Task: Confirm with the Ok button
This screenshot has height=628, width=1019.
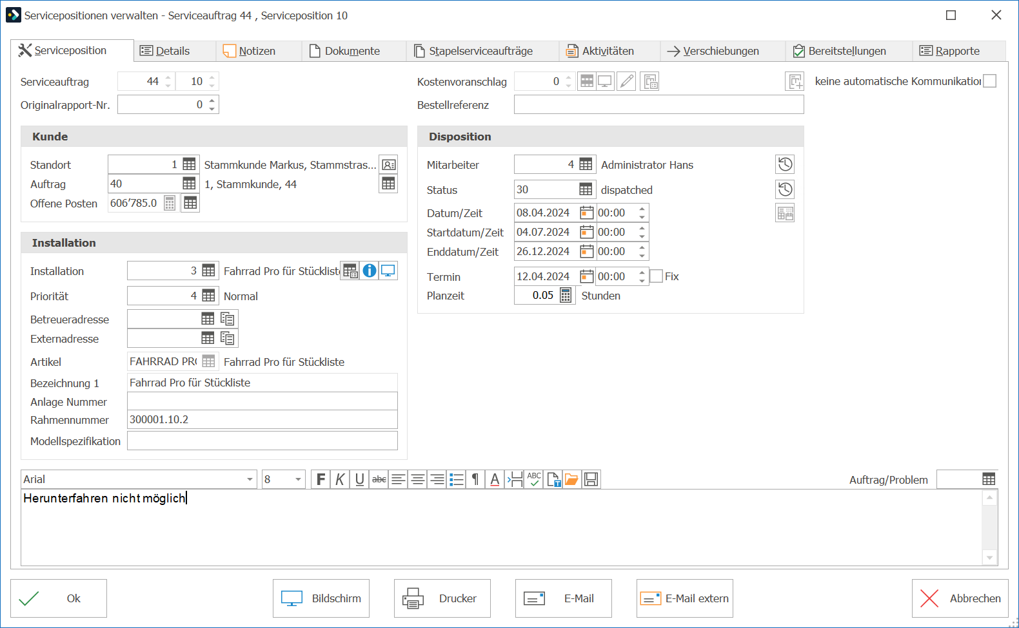Action: click(59, 598)
